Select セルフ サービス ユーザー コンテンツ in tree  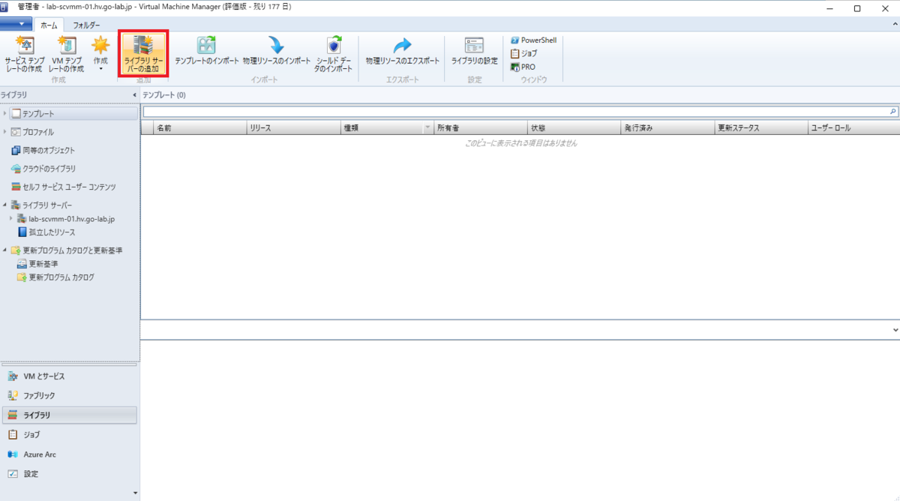click(63, 187)
